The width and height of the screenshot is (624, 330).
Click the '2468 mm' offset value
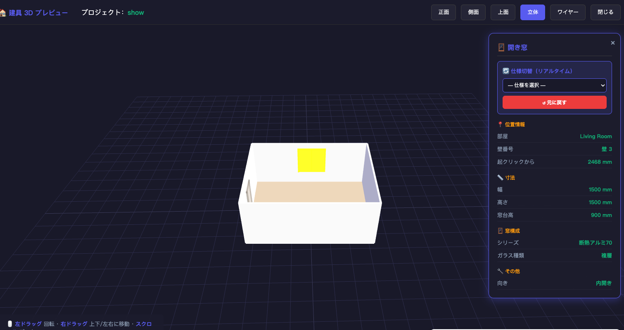coord(600,162)
